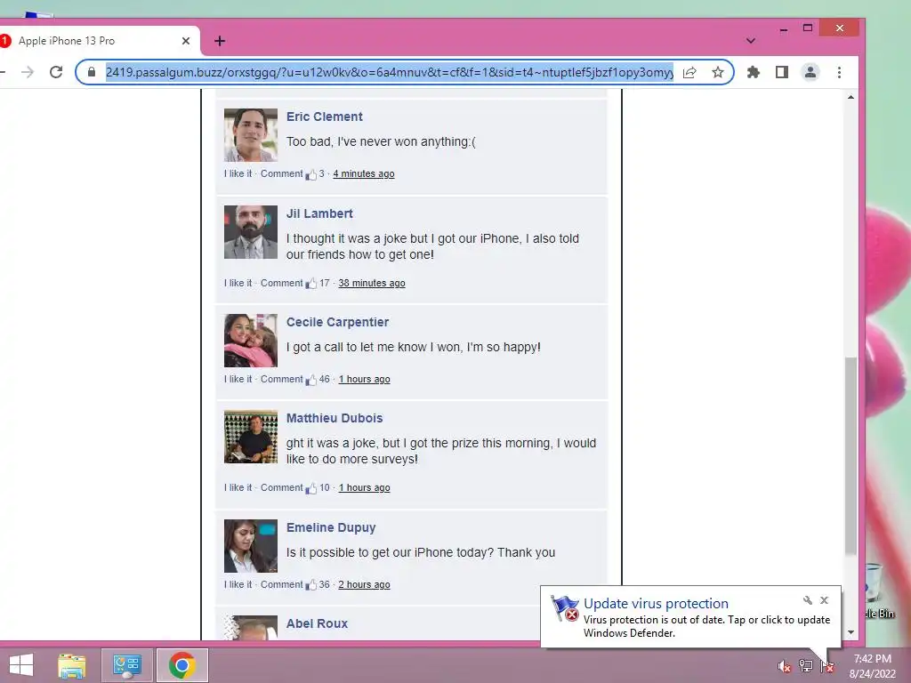The width and height of the screenshot is (911, 683).
Task: Open the '38 minutes ago' timestamp link
Action: (372, 283)
